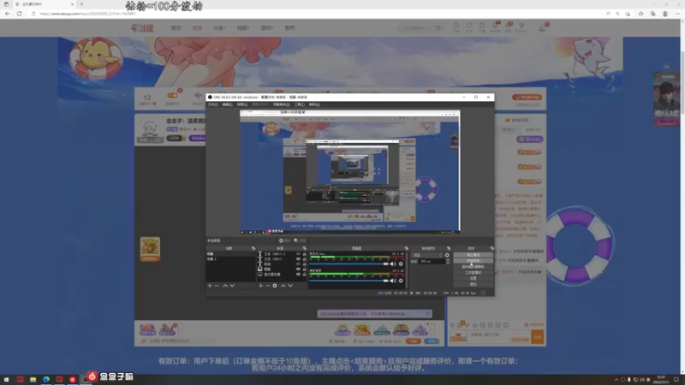685x385 pixels.
Task: Open File Explorer from taskbar
Action: tap(33, 380)
